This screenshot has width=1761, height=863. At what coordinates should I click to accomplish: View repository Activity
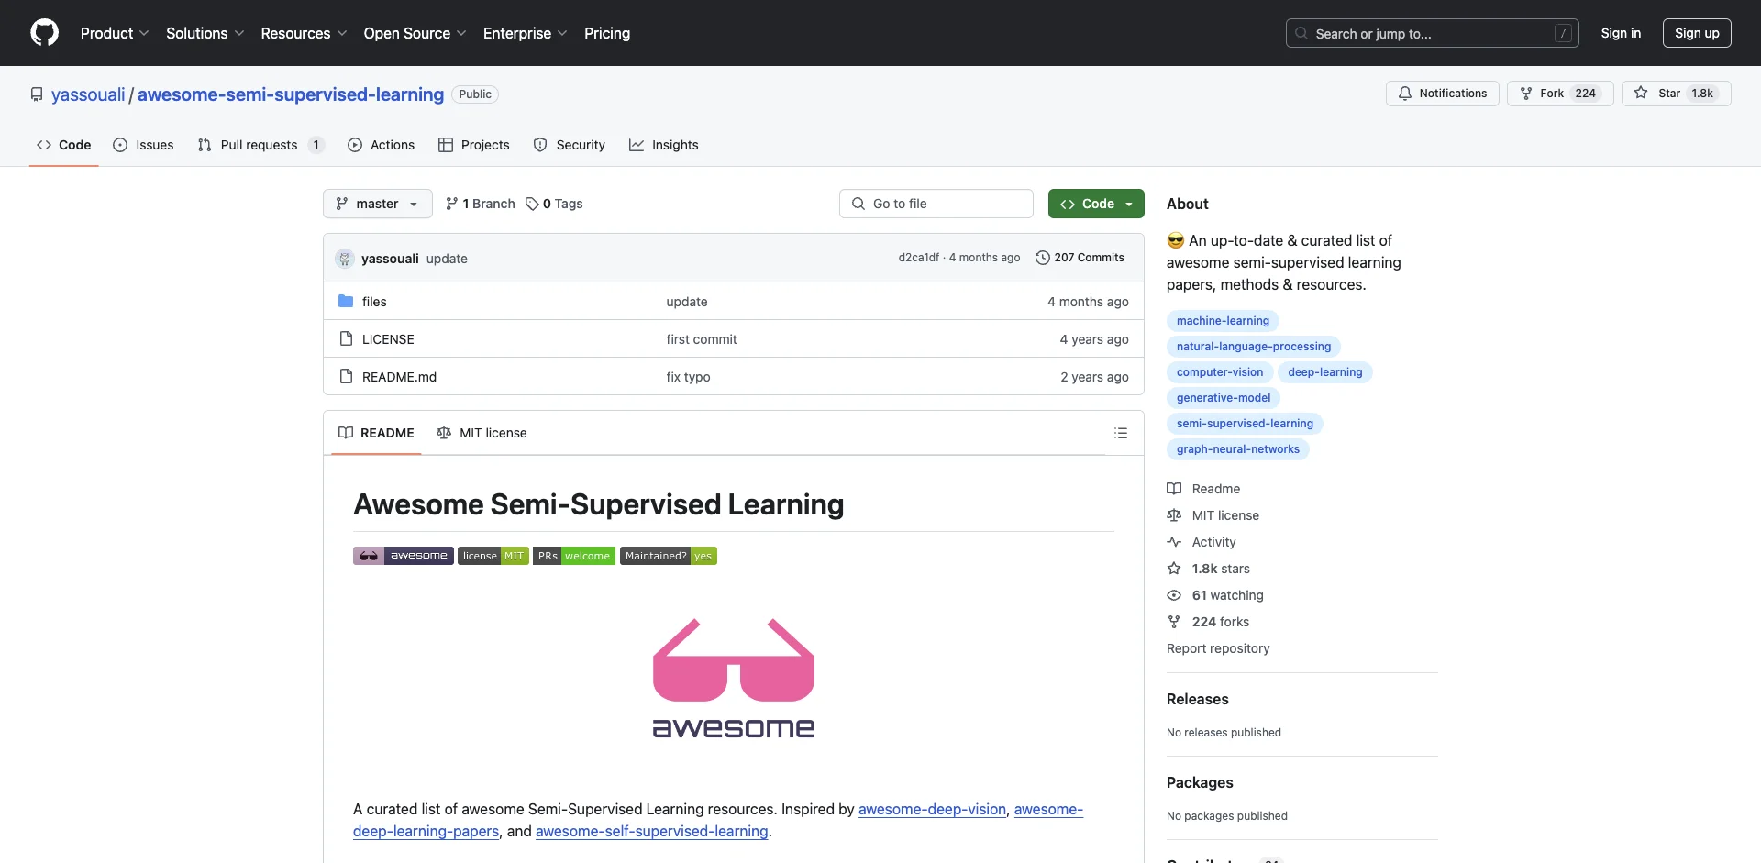(x=1202, y=542)
